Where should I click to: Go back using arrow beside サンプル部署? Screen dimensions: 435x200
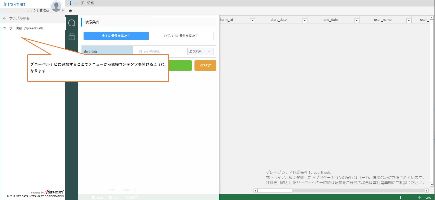coord(5,18)
